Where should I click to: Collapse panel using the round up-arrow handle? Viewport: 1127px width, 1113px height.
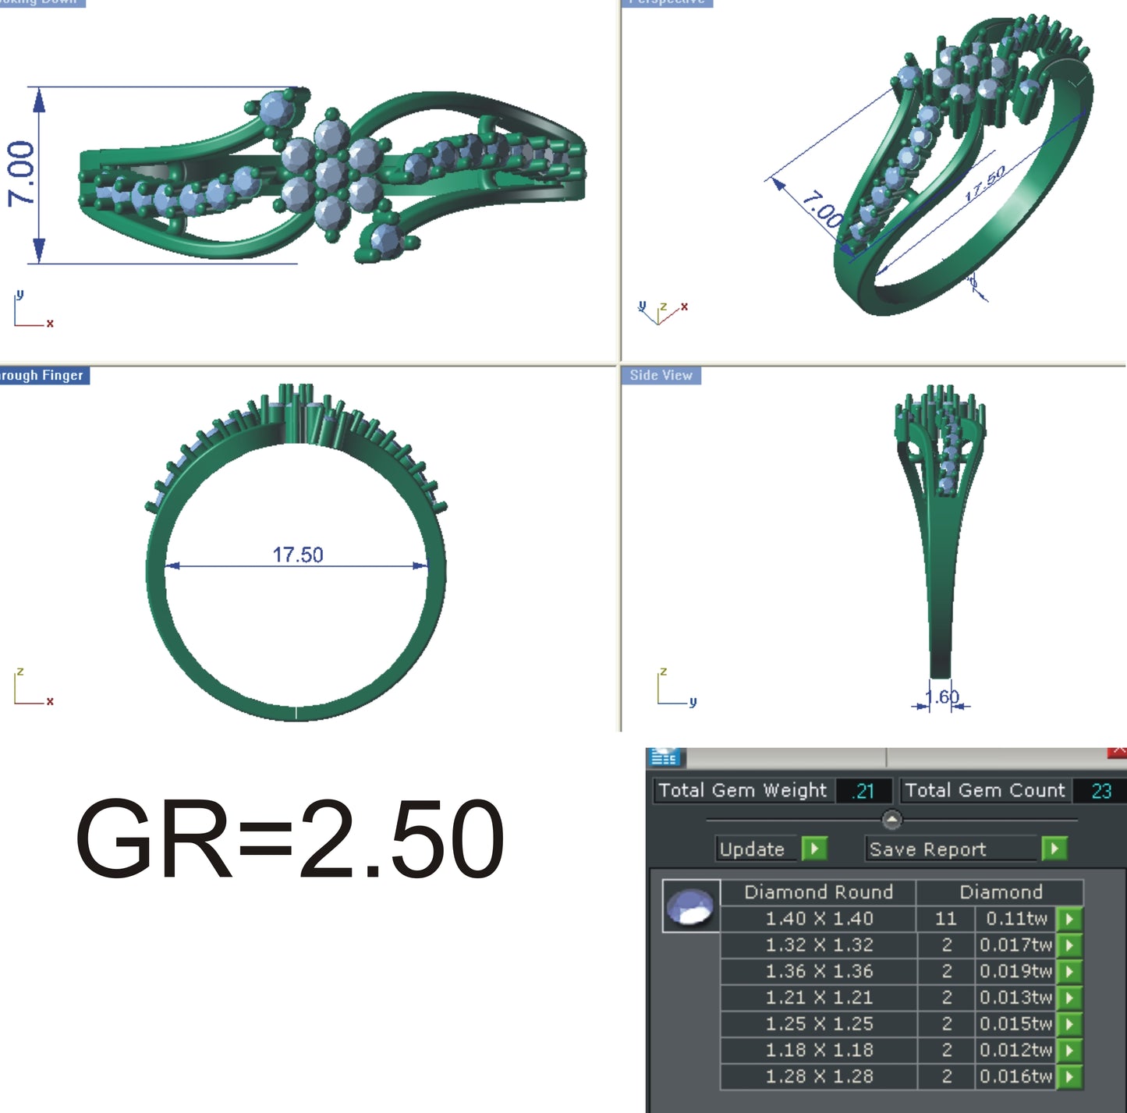(891, 820)
